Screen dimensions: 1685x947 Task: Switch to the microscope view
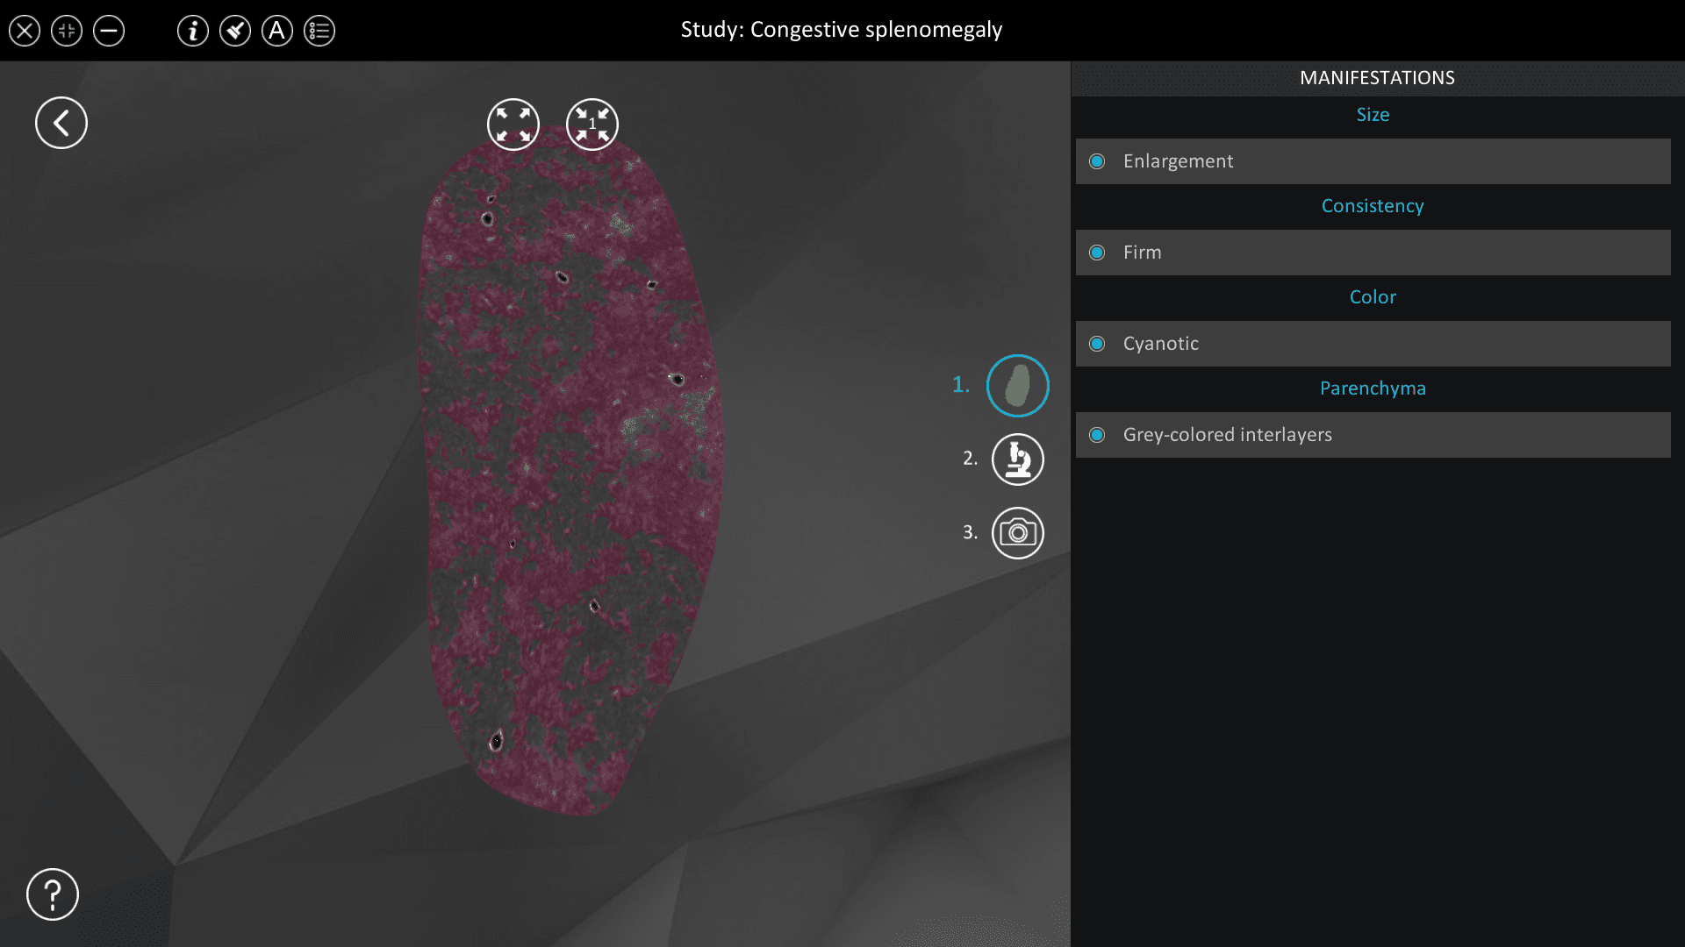1018,459
